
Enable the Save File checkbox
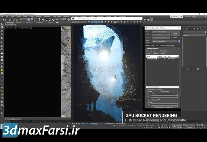click(x=172, y=38)
